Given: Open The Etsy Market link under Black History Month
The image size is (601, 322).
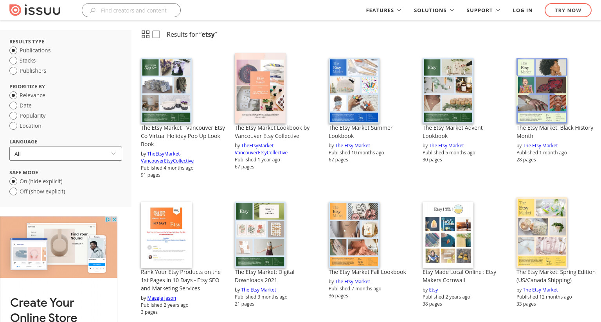Looking at the screenshot, I should pos(540,146).
